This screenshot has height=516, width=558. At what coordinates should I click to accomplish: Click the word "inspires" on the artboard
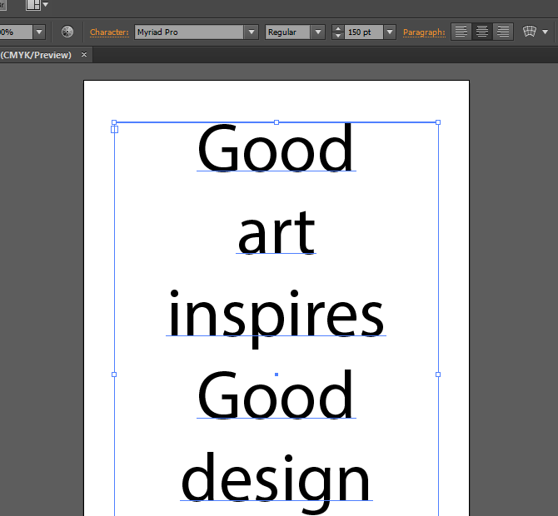coord(276,315)
